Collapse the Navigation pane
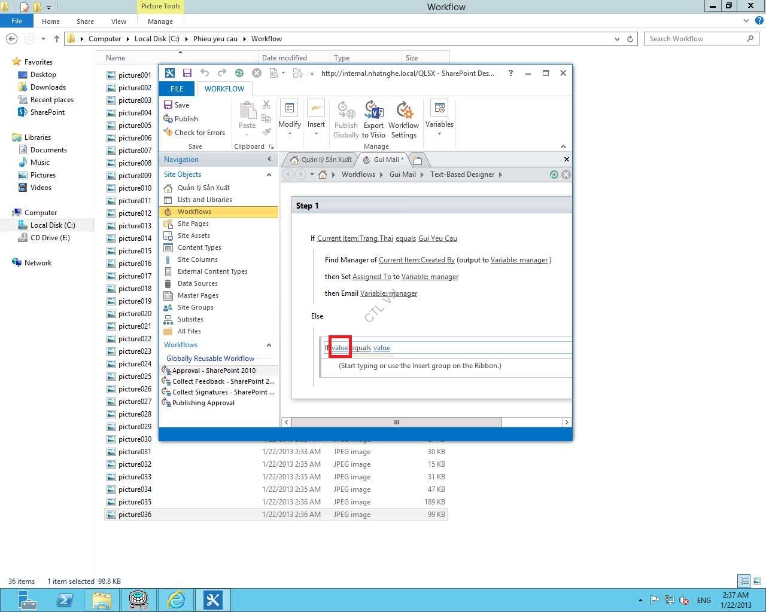Image resolution: width=766 pixels, height=612 pixels. coord(269,160)
